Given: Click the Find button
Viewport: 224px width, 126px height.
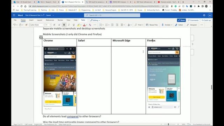Looking at the screenshot, I should point(139,25).
